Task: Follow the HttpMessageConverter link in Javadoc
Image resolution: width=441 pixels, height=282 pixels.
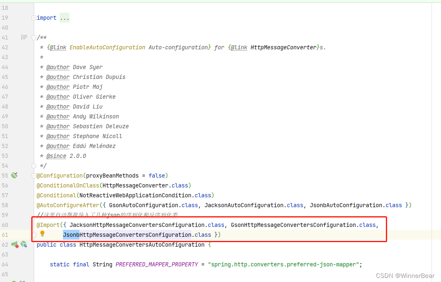Action: pyautogui.click(x=283, y=47)
